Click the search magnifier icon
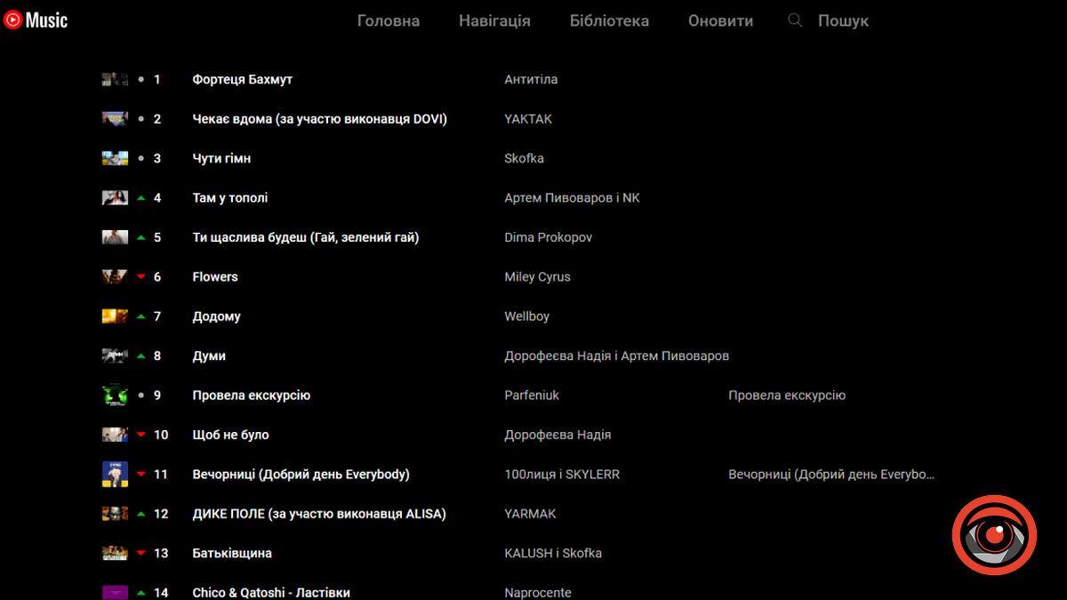Screen dimensions: 1067x600 click(x=795, y=20)
